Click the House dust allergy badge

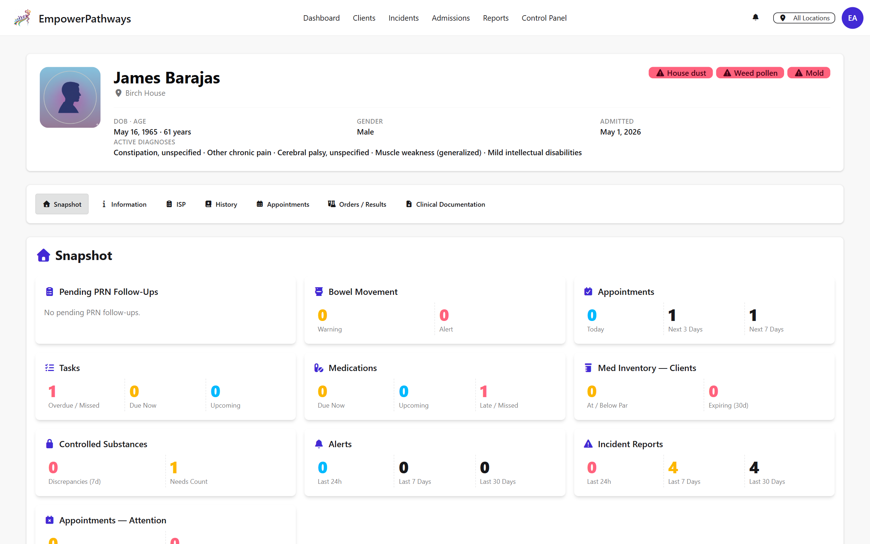(x=680, y=73)
